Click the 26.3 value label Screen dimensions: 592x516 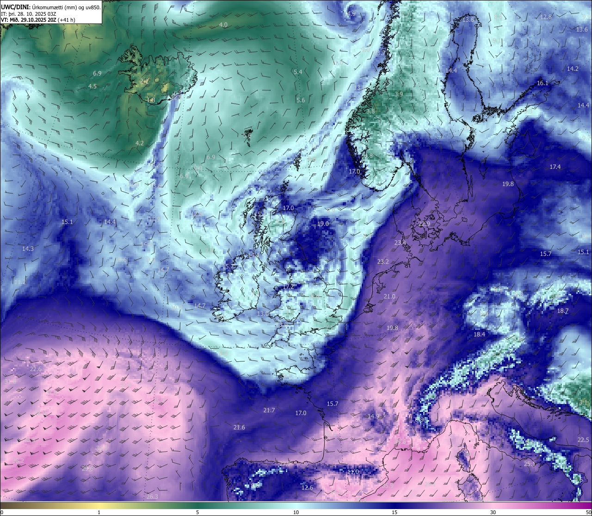tap(152, 497)
